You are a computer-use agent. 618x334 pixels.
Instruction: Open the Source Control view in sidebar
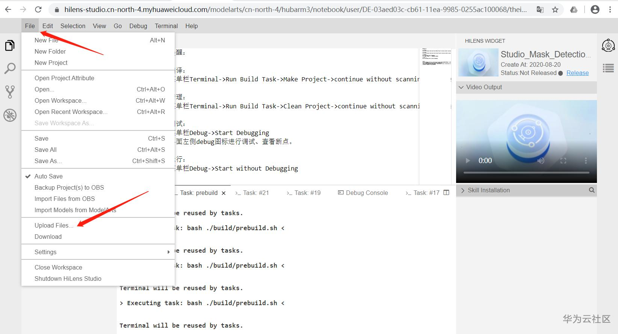pos(10,91)
